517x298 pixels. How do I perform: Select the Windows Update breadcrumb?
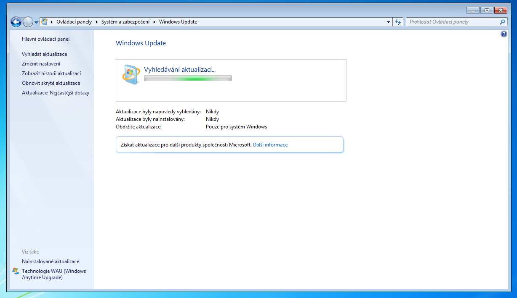click(x=178, y=22)
